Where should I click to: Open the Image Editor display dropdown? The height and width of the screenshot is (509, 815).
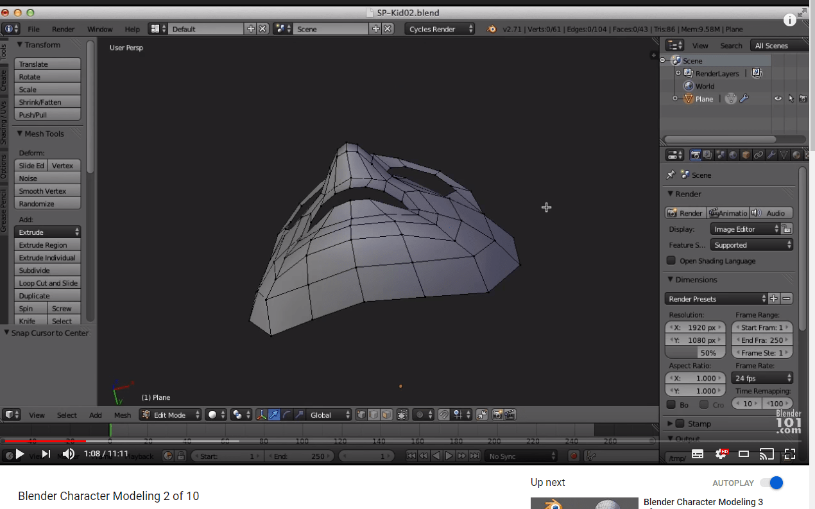pyautogui.click(x=745, y=229)
